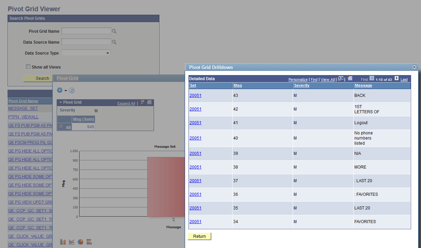Click the grid download icon above Detailed Data
The height and width of the screenshot is (248, 421).
click(350, 79)
